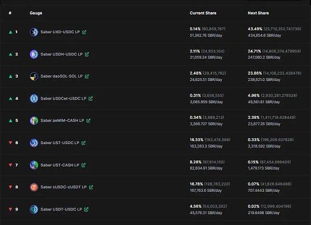Click the 0.33% next share value
Viewport: 311px width, 225px height.
253,139
